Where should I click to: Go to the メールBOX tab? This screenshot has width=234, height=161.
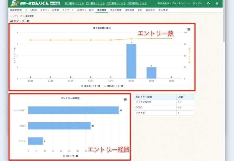coord(32,10)
